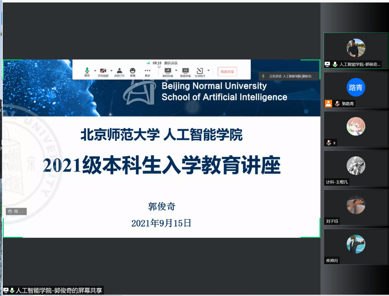Turn on camera with 开启视频
Image resolution: width=389 pixels, height=296 pixels.
tap(103, 72)
